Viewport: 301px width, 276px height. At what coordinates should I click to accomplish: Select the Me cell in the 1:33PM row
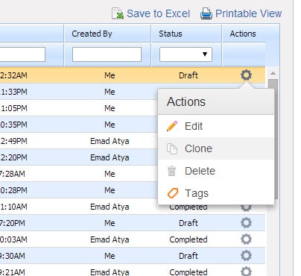click(x=110, y=92)
